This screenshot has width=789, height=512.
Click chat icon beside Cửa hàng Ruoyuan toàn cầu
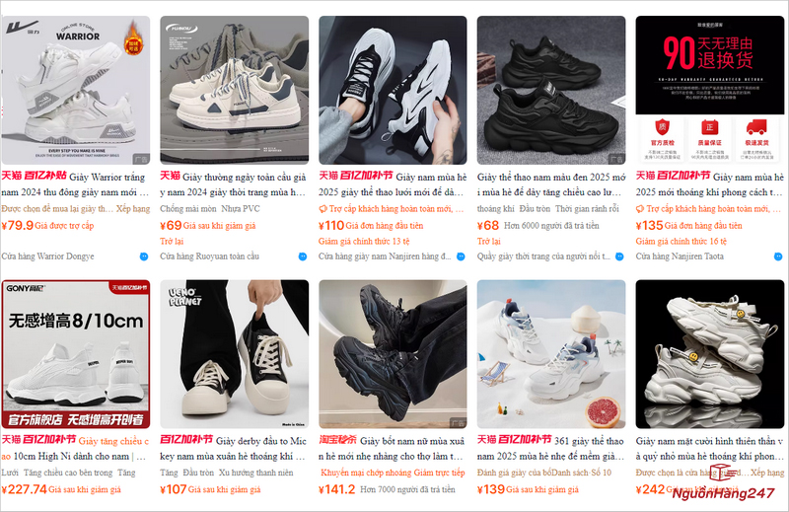click(x=303, y=256)
